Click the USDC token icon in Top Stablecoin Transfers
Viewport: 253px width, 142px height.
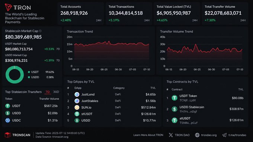(x=7, y=120)
